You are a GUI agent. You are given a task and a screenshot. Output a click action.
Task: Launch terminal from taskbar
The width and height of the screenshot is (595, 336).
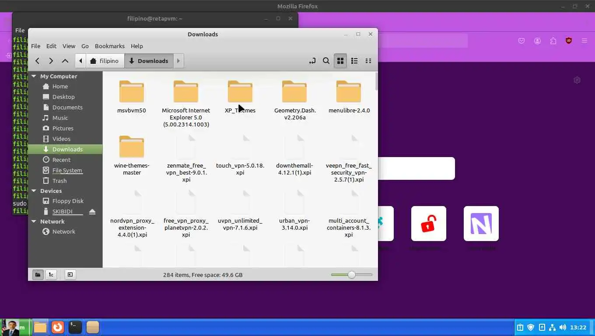click(75, 327)
